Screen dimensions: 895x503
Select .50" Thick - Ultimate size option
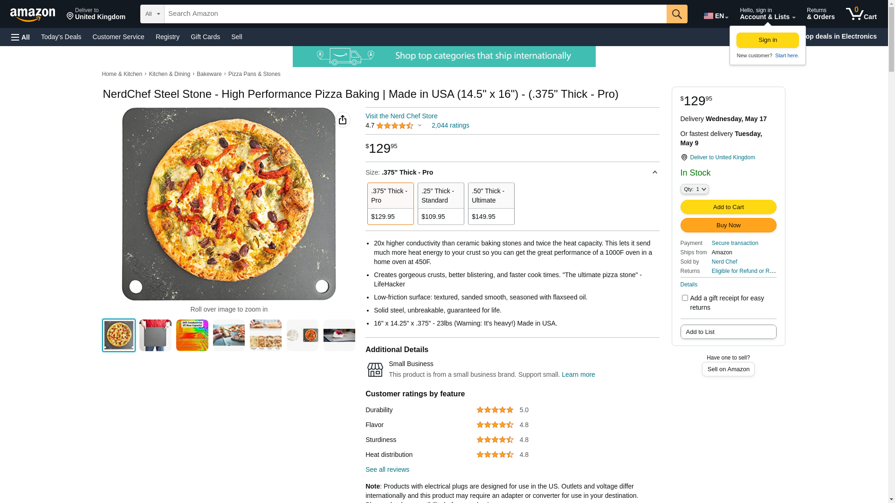[491, 204]
